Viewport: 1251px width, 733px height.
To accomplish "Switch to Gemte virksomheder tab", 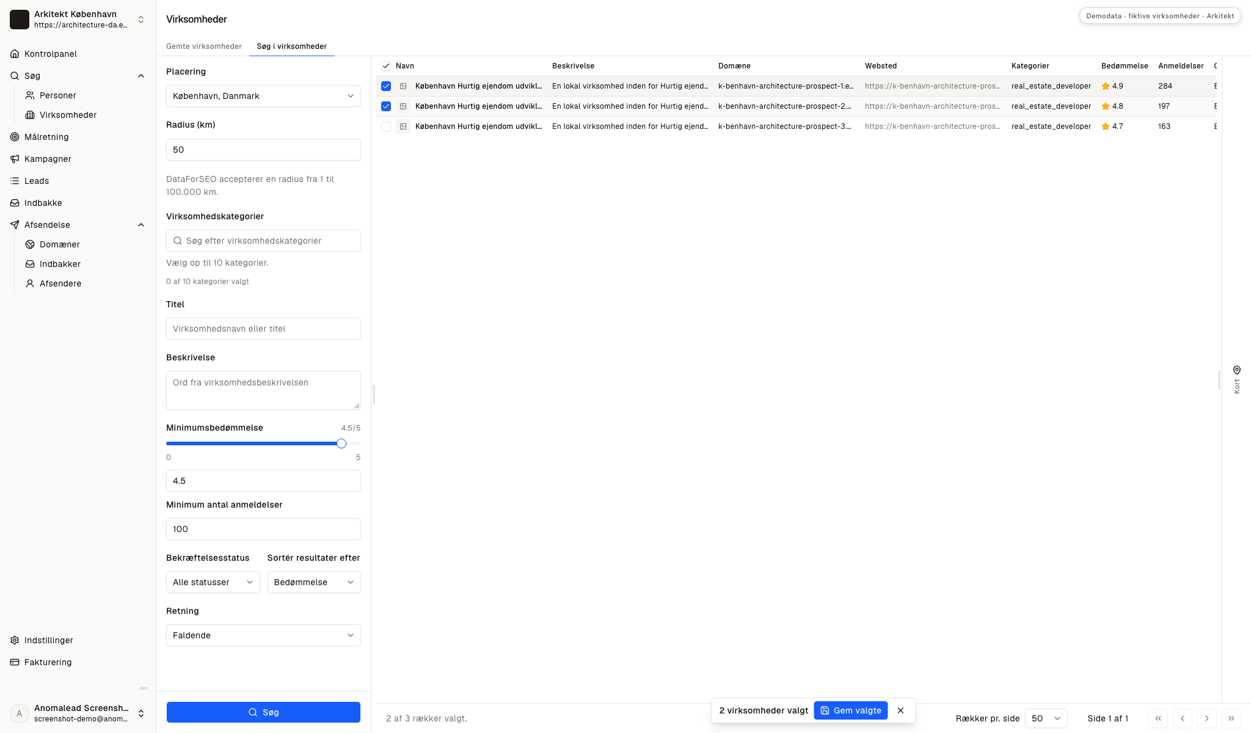I will (204, 46).
